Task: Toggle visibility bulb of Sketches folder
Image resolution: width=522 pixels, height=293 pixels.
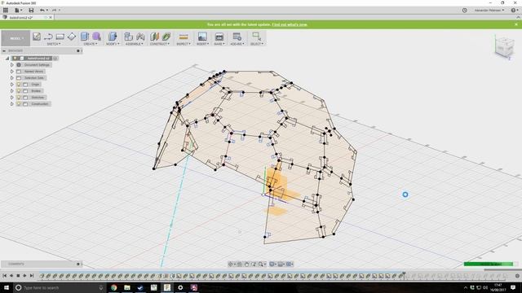Action: pos(19,98)
